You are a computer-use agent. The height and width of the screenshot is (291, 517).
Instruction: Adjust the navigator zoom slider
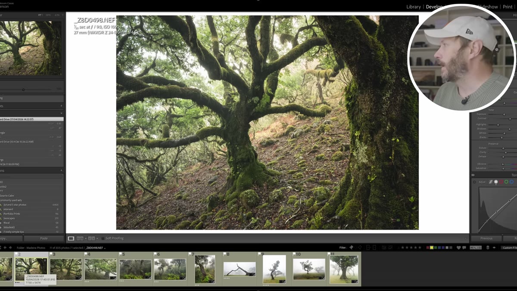tap(23, 90)
